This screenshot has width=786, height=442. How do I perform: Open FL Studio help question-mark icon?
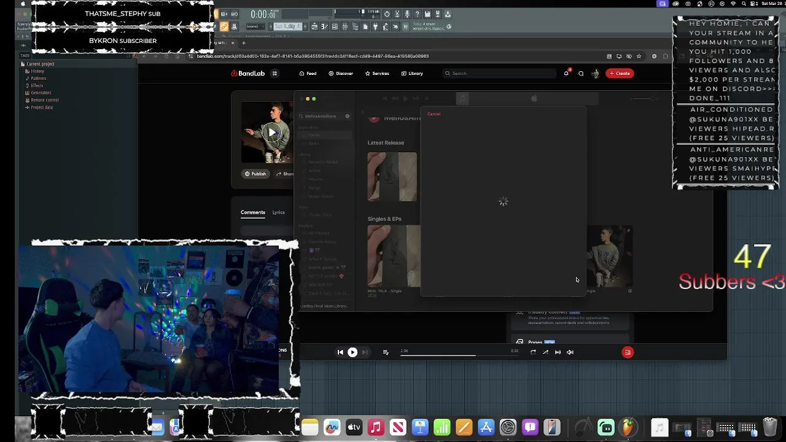tap(417, 14)
